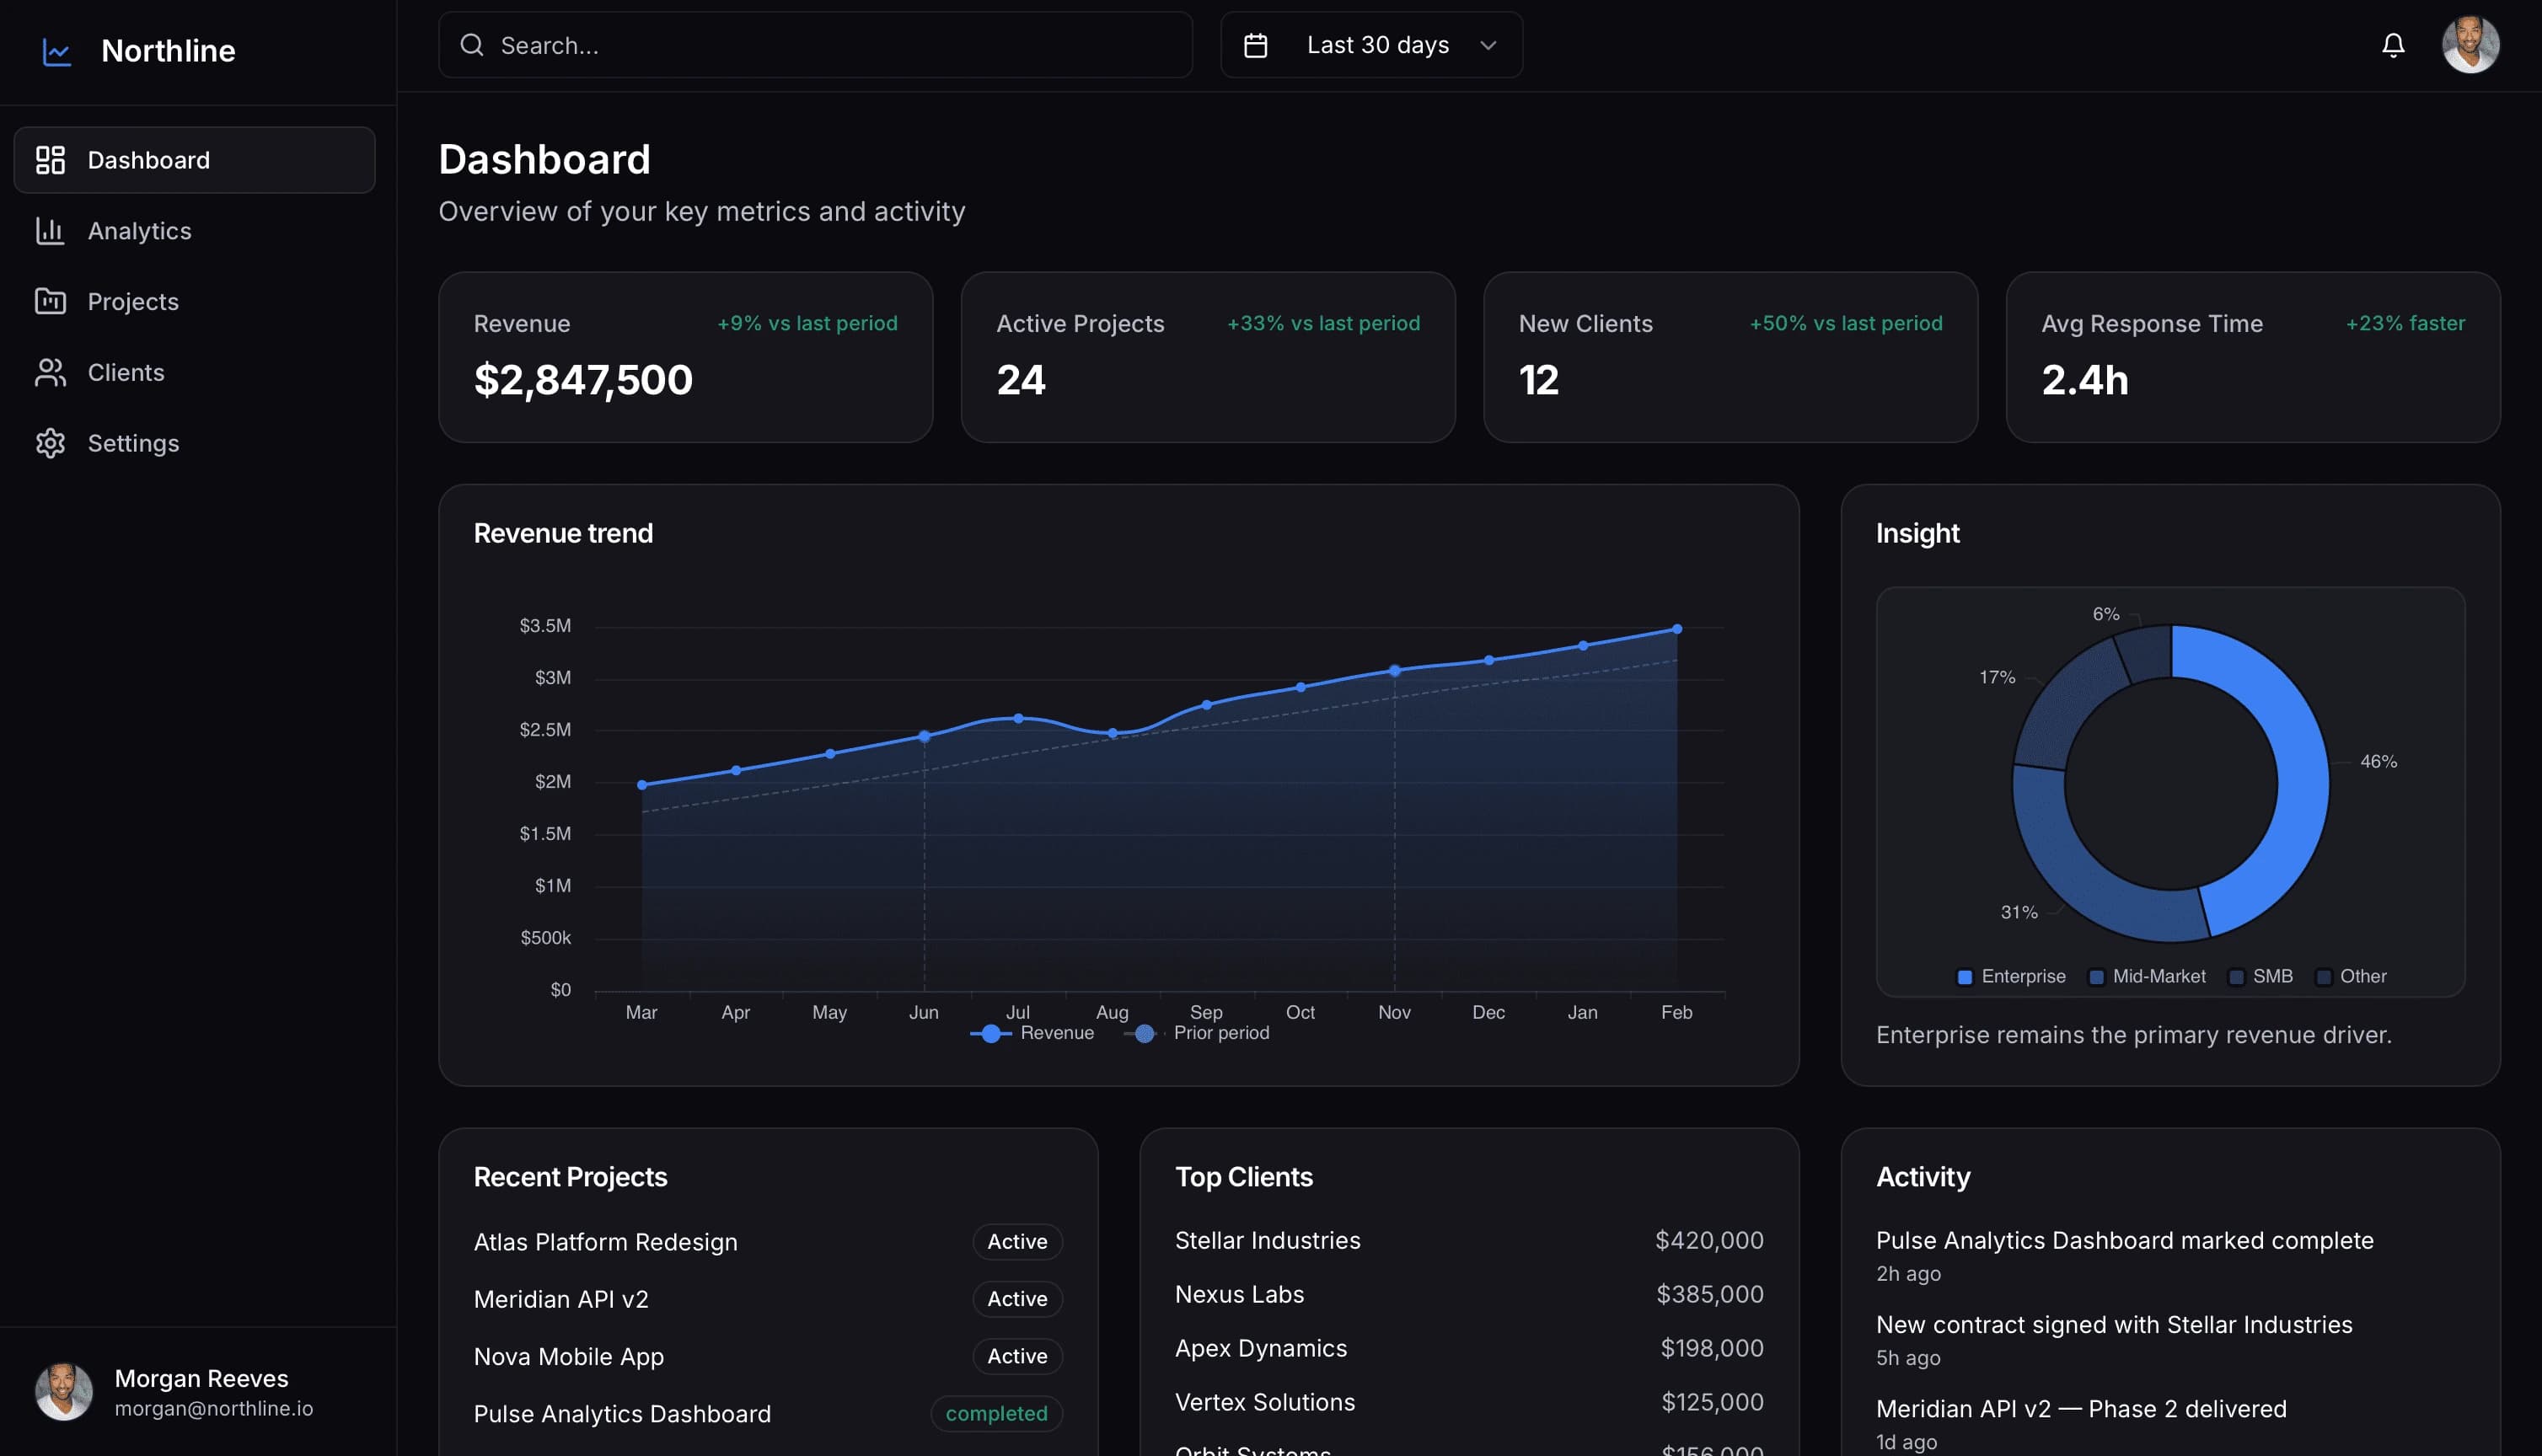Toggle Mid-Market segment in donut legend

click(x=2147, y=976)
